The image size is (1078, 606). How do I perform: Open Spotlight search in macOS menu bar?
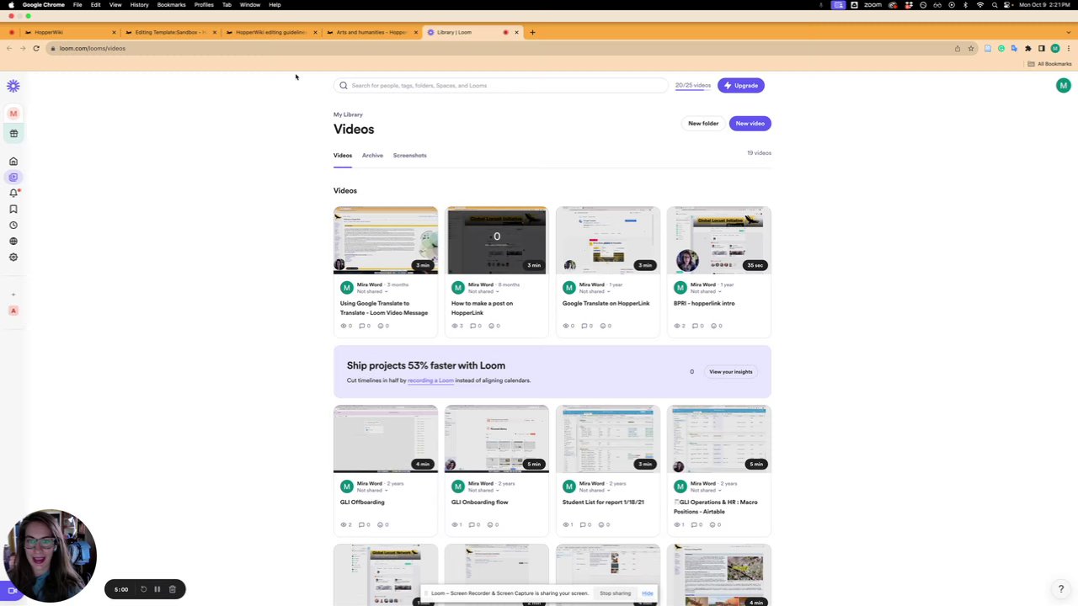pos(993,5)
